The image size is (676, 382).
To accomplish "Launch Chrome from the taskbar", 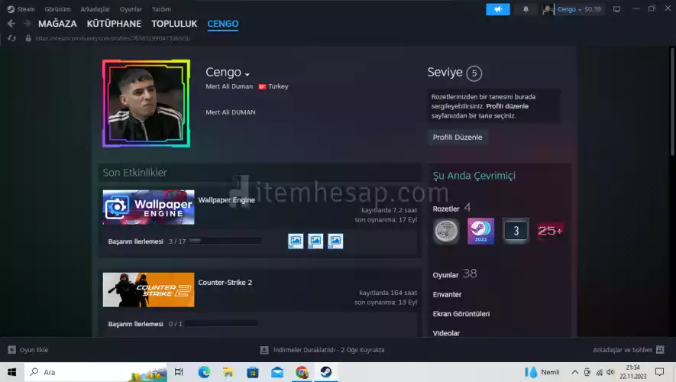I will [x=302, y=372].
